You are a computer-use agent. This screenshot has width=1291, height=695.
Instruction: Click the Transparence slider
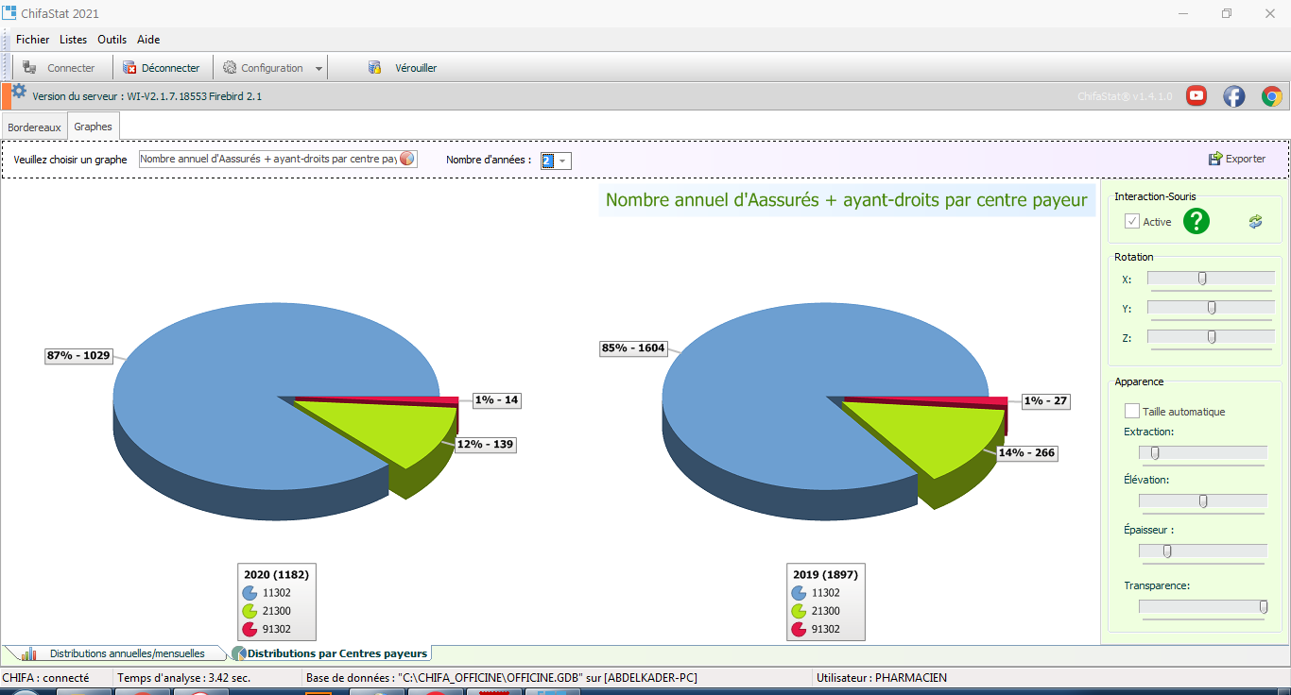point(1202,607)
